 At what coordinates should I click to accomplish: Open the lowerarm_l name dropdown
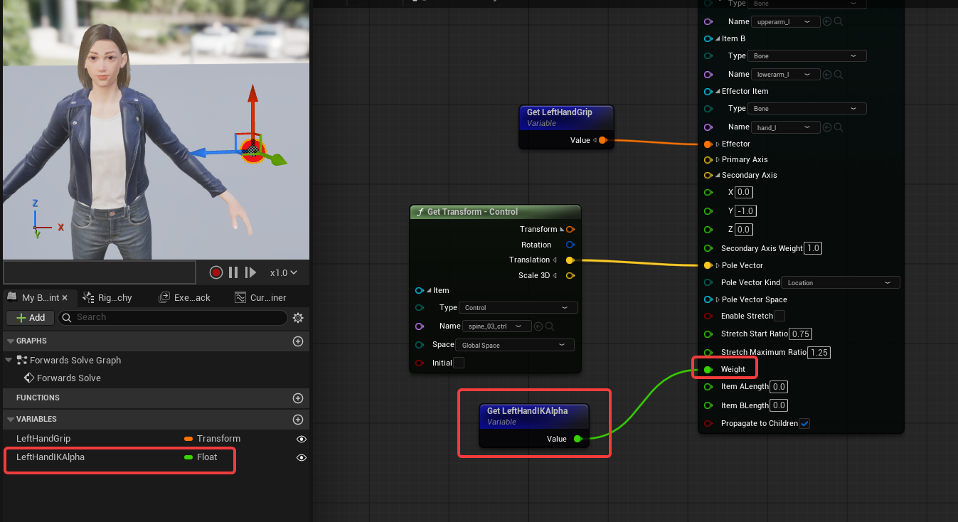click(x=786, y=75)
